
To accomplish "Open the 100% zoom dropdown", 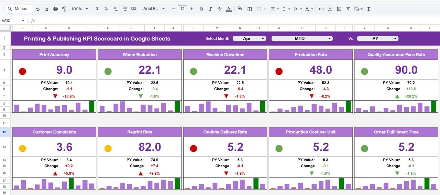I will click(79, 9).
